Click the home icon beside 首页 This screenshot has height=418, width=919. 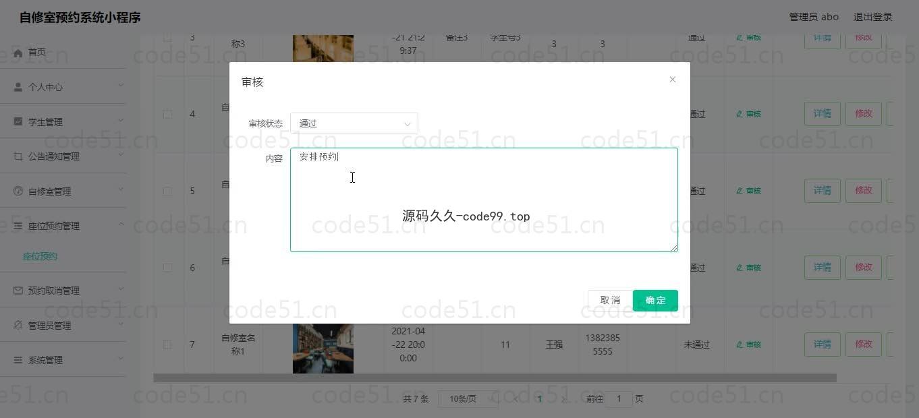pos(18,52)
